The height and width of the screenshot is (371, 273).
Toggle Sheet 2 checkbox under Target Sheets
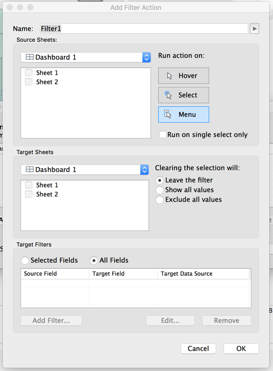29,194
